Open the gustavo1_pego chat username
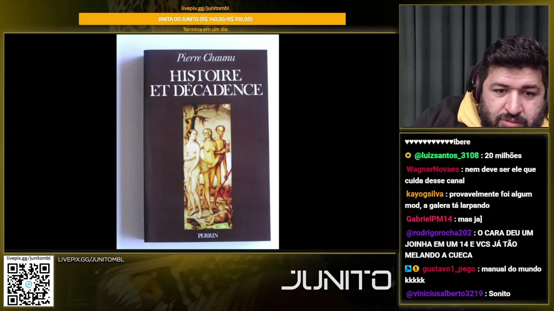This screenshot has height=311, width=554. [449, 269]
